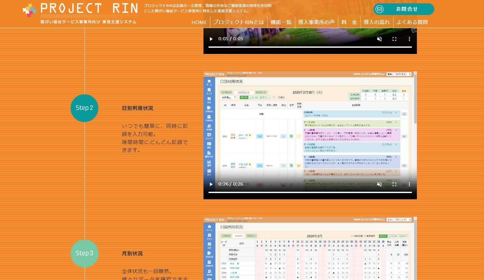Open 機能一覧 menu item
The image size is (484, 280).
pos(281,22)
